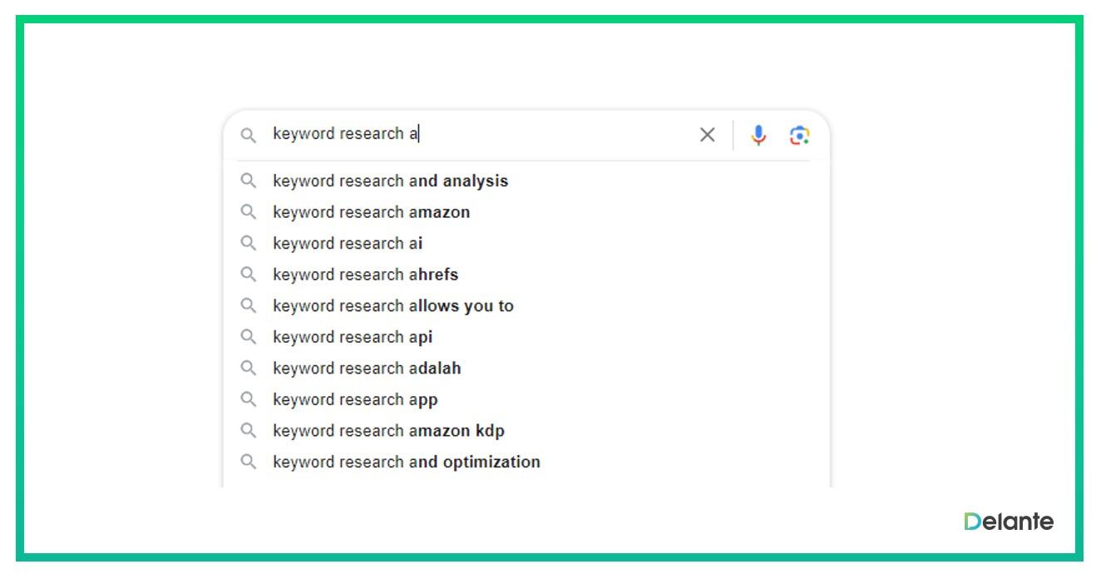
Task: Select 'keyword research allows you to'
Action: point(393,305)
